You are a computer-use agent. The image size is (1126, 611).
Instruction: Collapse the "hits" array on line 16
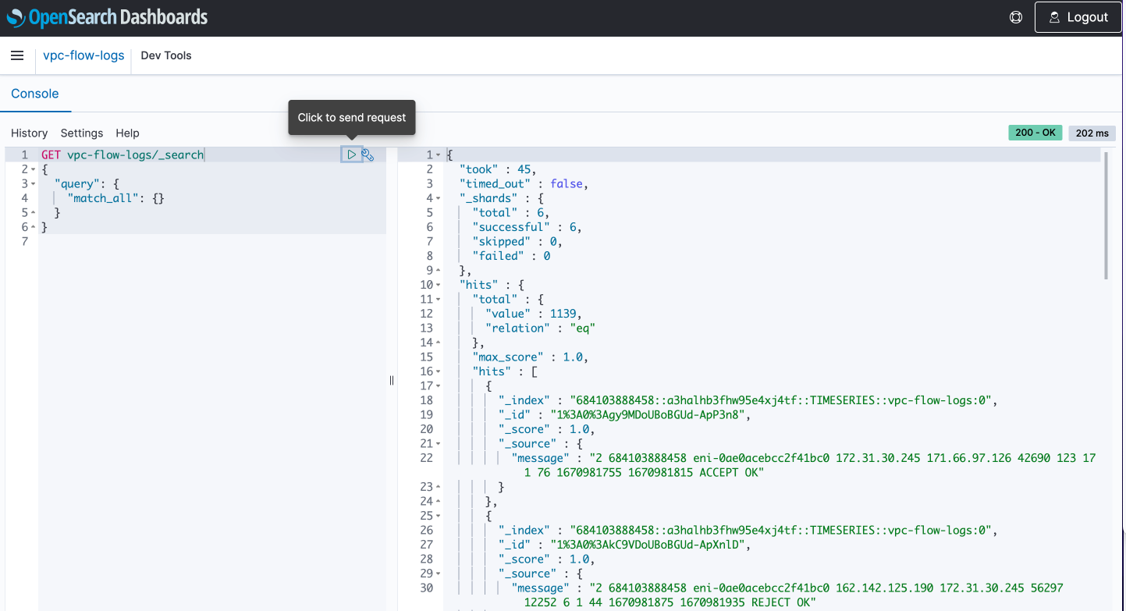[438, 371]
